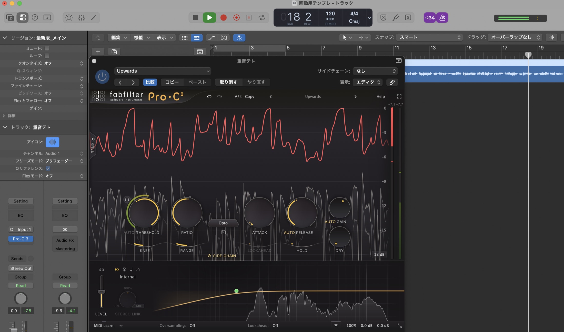This screenshot has height=332, width=564.
Task: Undo in FabFilter Pro-C 3 toolbar
Action: pyautogui.click(x=209, y=97)
